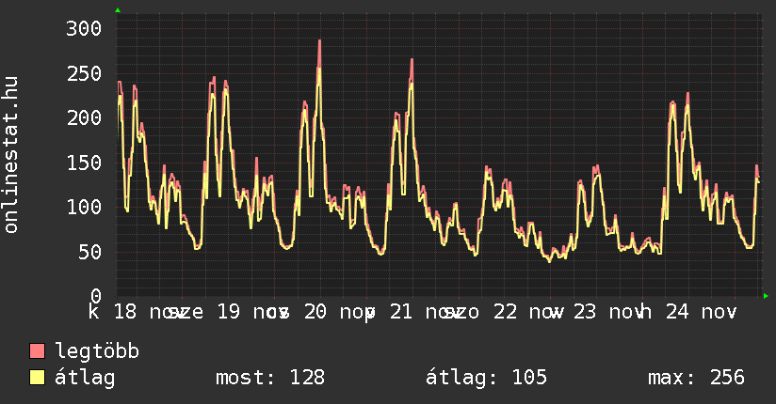Click the 300 label on the y-axis
Image resolution: width=776 pixels, height=404 pixels.
click(83, 28)
